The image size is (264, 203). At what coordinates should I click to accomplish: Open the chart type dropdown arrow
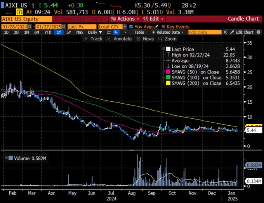tap(125, 32)
